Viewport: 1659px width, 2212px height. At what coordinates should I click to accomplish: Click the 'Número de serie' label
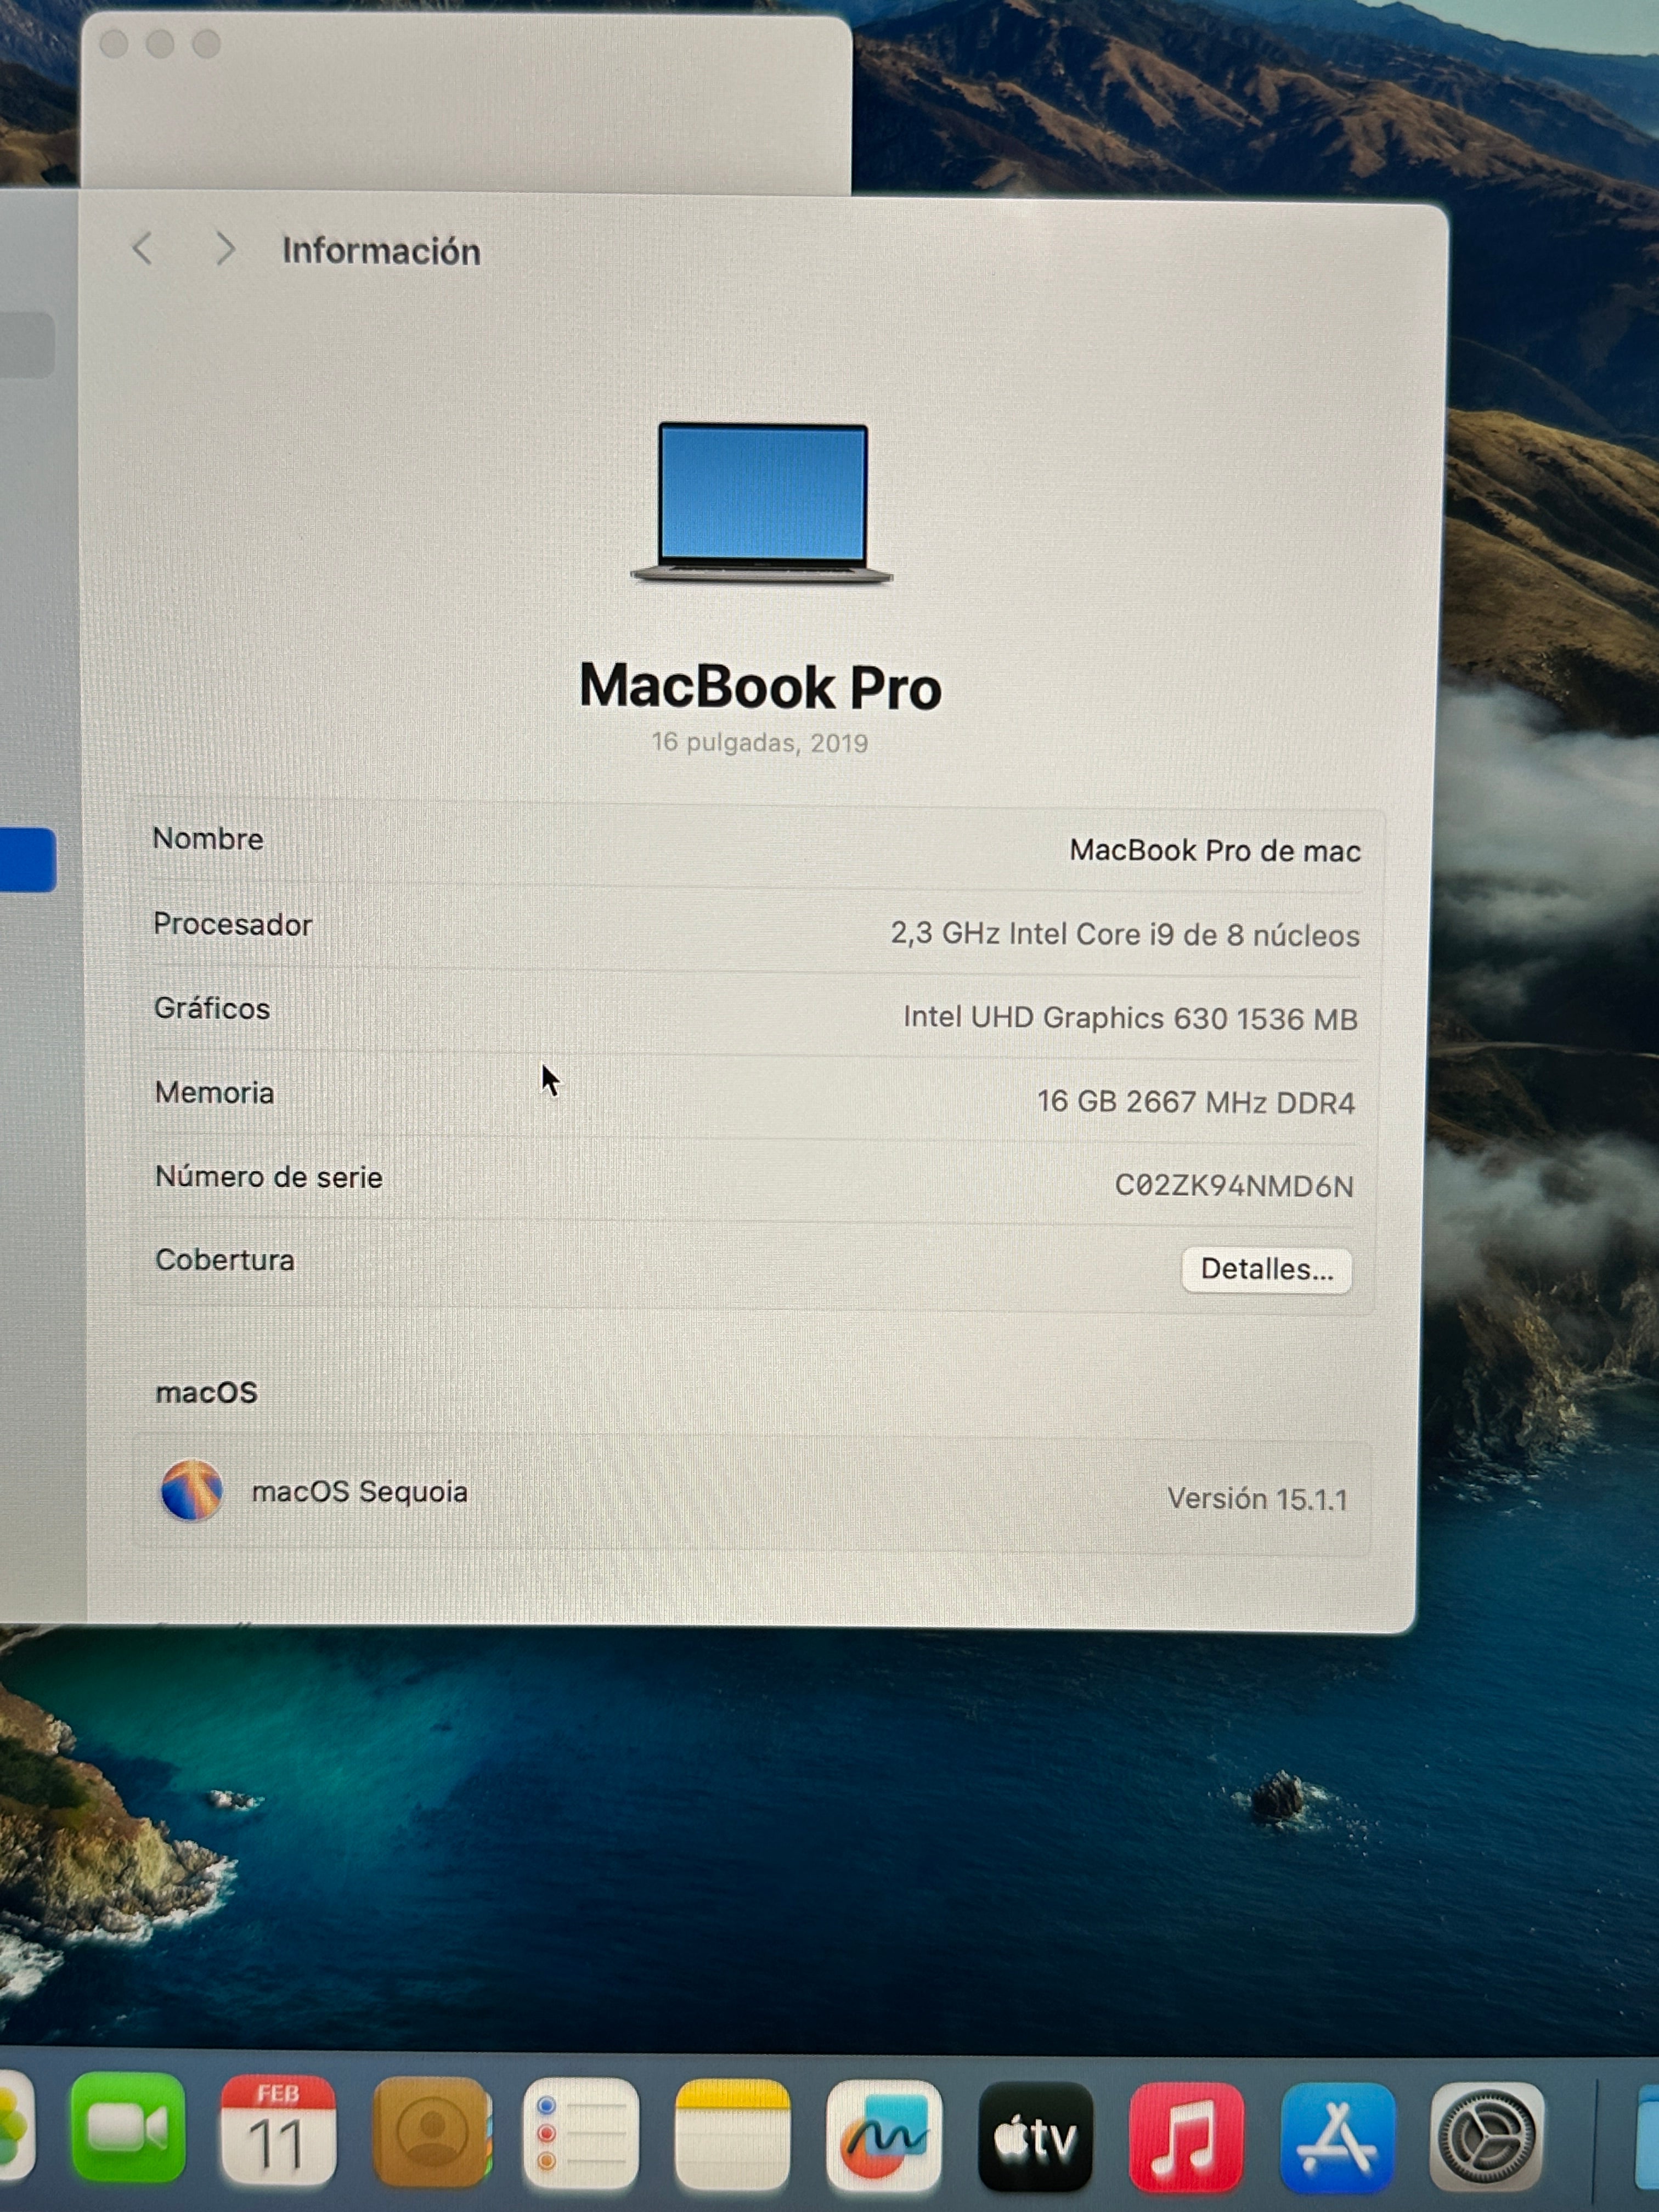(269, 1177)
